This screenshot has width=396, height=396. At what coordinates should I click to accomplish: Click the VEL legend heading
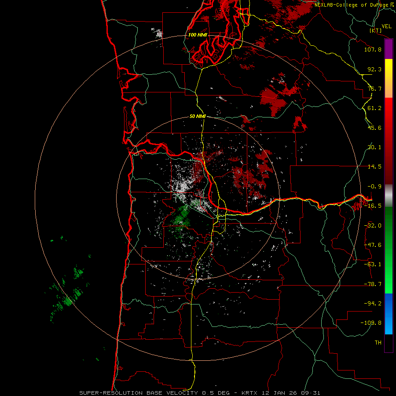coord(386,26)
